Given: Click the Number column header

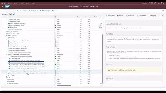Looking at the screenshot, I should pyautogui.click(x=88, y=17).
